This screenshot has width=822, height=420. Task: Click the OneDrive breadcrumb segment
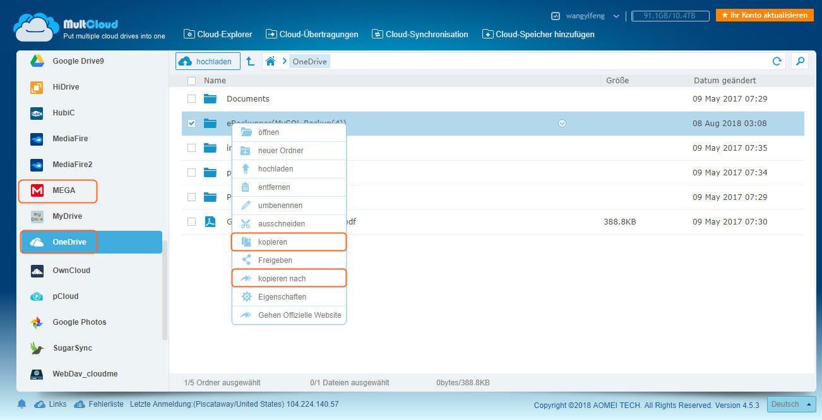[x=309, y=61]
